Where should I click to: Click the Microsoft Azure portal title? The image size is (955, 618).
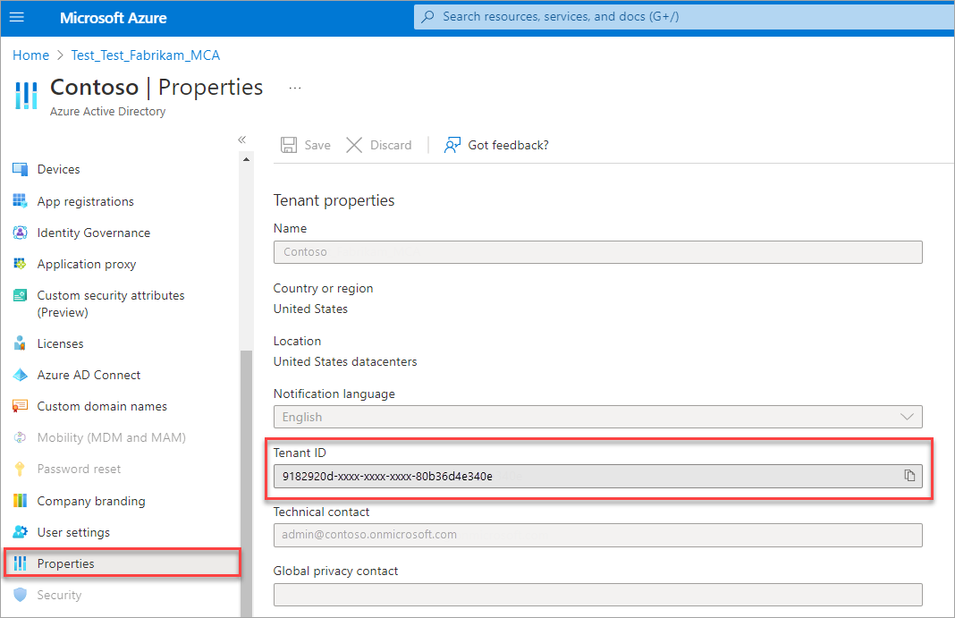pyautogui.click(x=114, y=18)
